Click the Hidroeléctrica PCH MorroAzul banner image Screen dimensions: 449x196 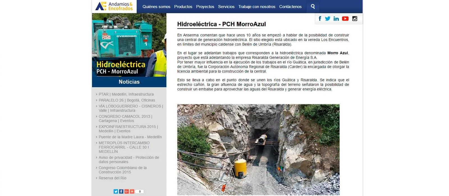pos(129,45)
